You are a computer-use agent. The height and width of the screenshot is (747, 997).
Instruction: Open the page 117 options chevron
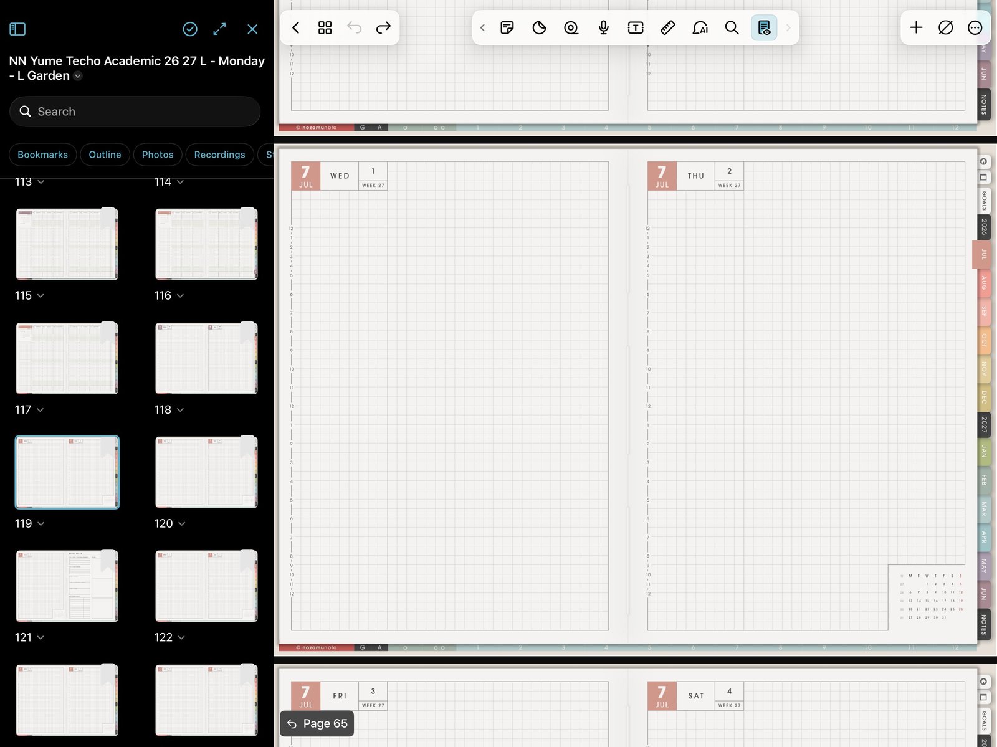point(41,410)
